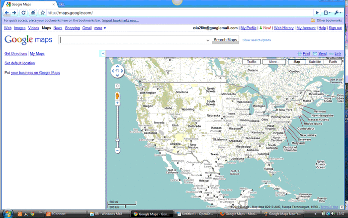
Task: Select the orange Street View pegman
Action: click(117, 96)
